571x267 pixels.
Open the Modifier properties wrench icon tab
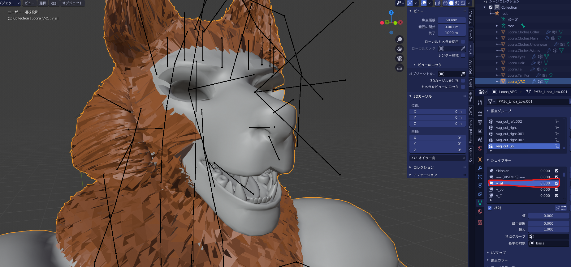coord(480,168)
